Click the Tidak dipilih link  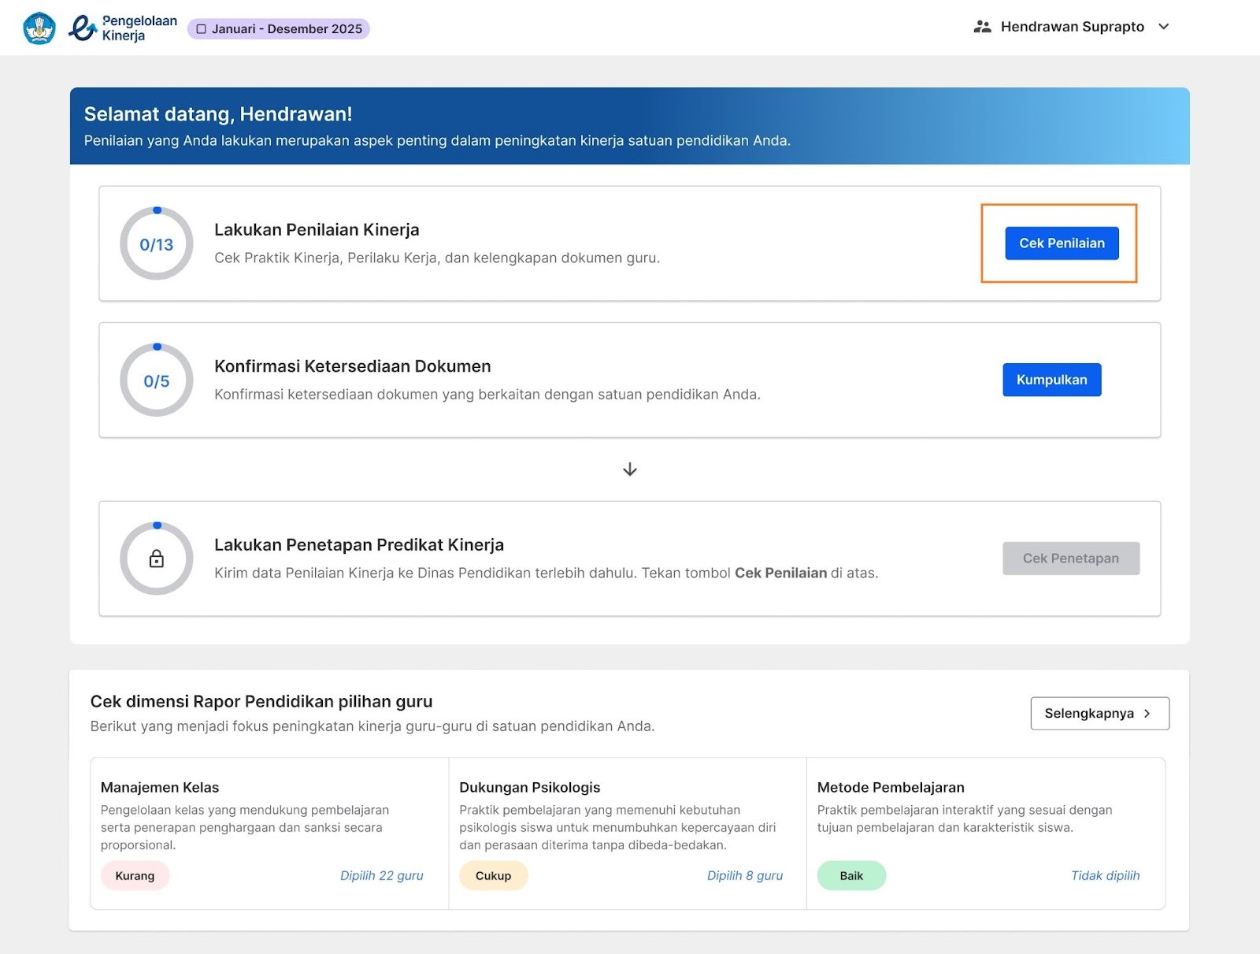[x=1105, y=875]
